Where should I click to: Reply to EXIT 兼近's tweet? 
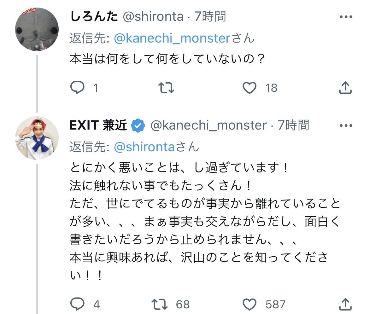[78, 304]
